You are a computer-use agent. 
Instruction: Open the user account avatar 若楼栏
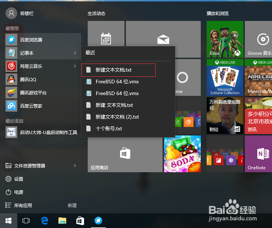coord(11,13)
